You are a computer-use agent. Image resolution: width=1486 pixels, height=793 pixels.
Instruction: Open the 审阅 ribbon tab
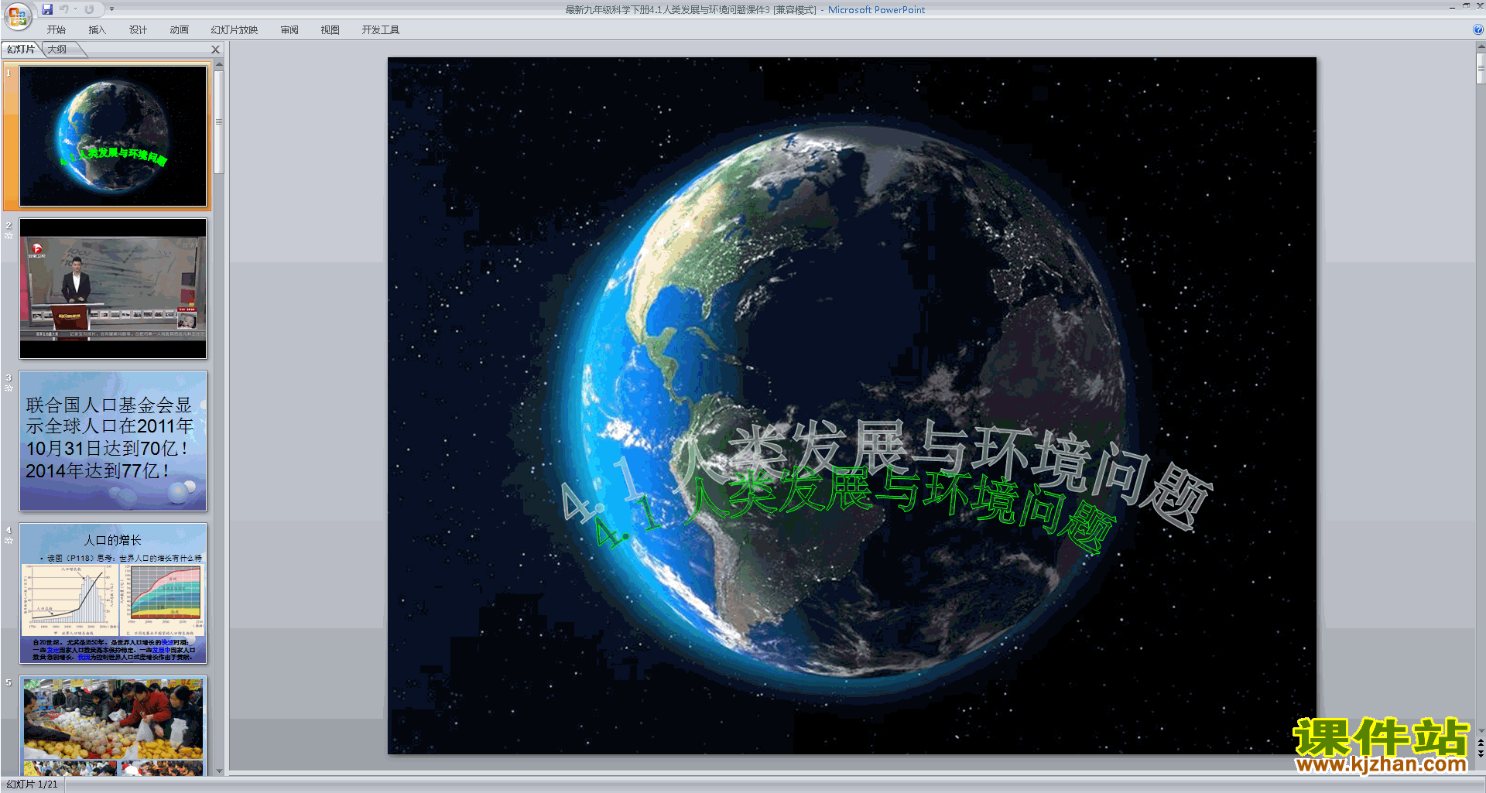click(289, 30)
